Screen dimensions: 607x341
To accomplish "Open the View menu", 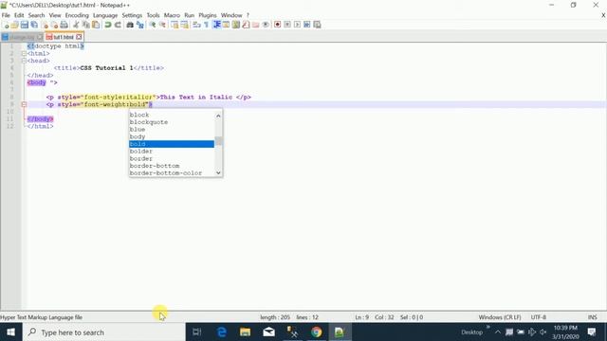I will 55,15.
